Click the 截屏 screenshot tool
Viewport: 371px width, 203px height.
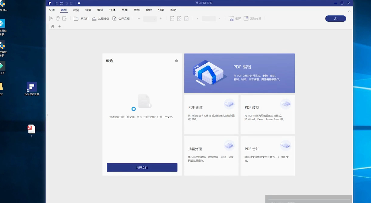click(235, 18)
